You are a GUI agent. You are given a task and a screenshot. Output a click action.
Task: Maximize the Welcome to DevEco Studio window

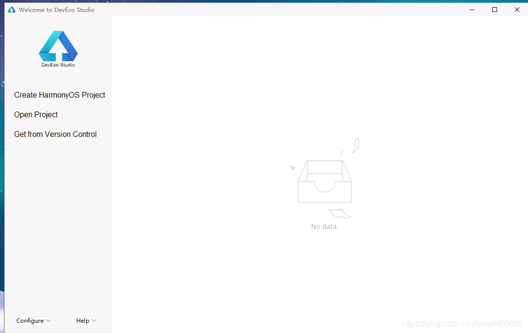pyautogui.click(x=495, y=10)
